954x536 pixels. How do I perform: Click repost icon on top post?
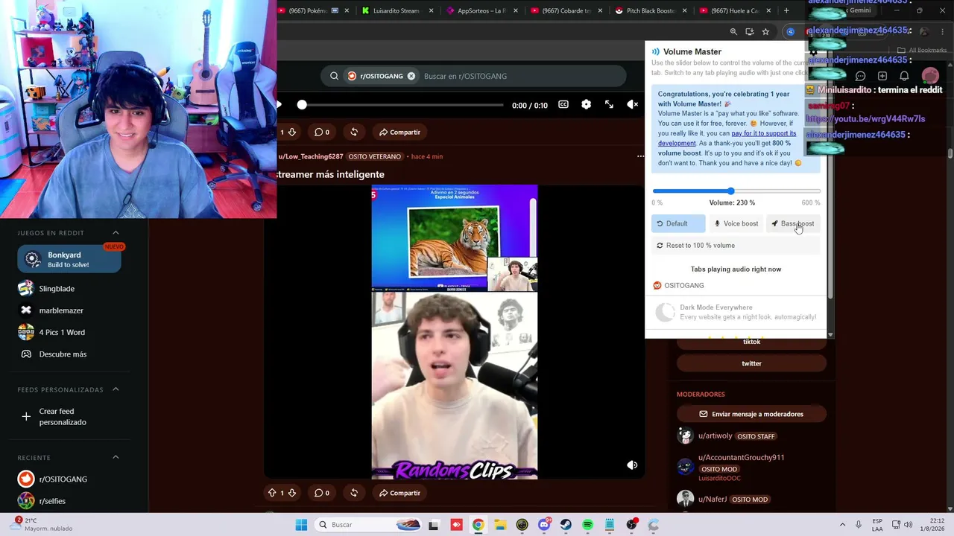pos(354,133)
